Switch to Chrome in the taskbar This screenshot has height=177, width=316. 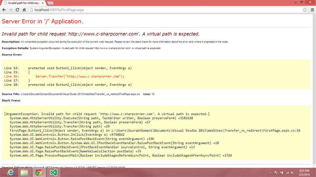click(x=39, y=173)
